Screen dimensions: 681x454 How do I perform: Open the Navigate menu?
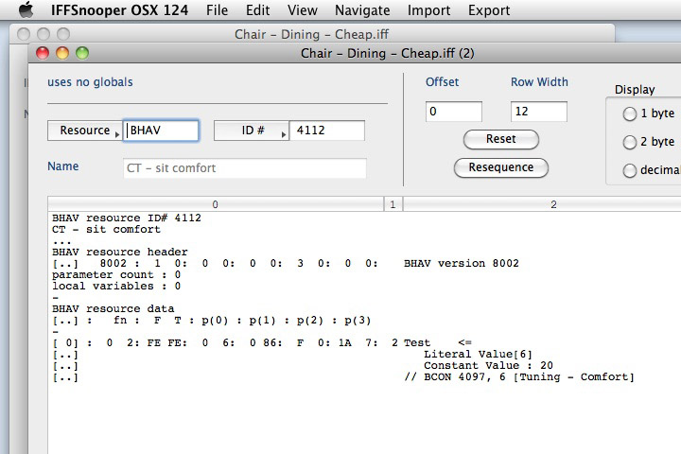[362, 10]
